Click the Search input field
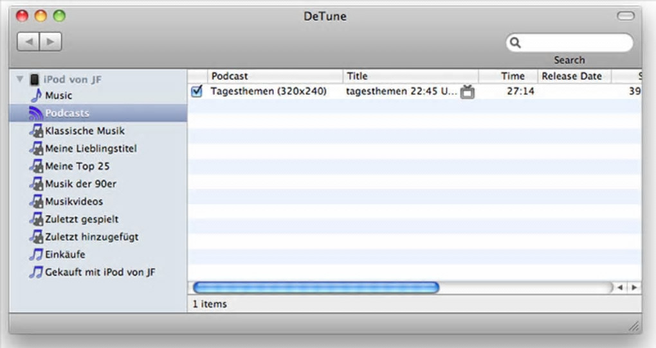This screenshot has width=656, height=348. [x=569, y=42]
